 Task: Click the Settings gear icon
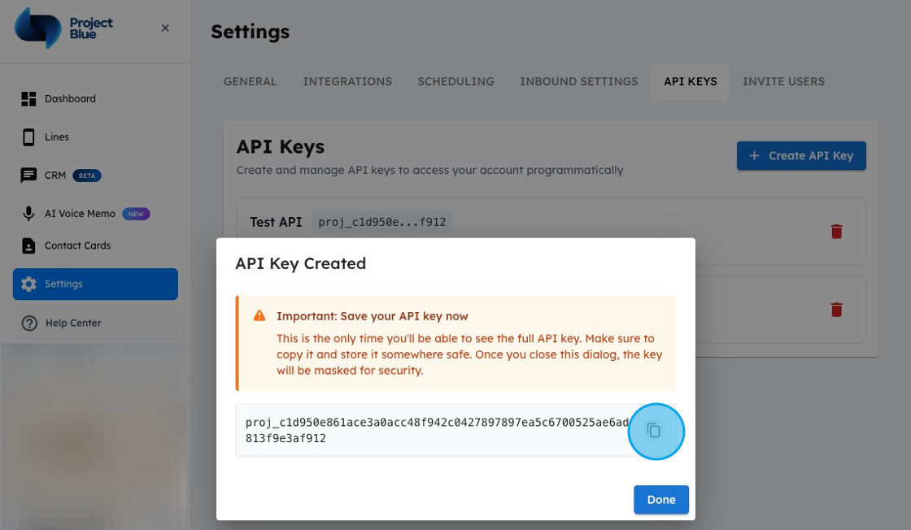tap(28, 284)
